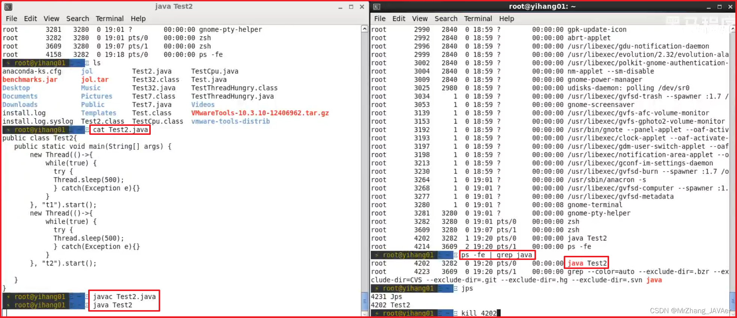The width and height of the screenshot is (737, 318).
Task: Close the java Test2 terminal window
Action: click(362, 7)
